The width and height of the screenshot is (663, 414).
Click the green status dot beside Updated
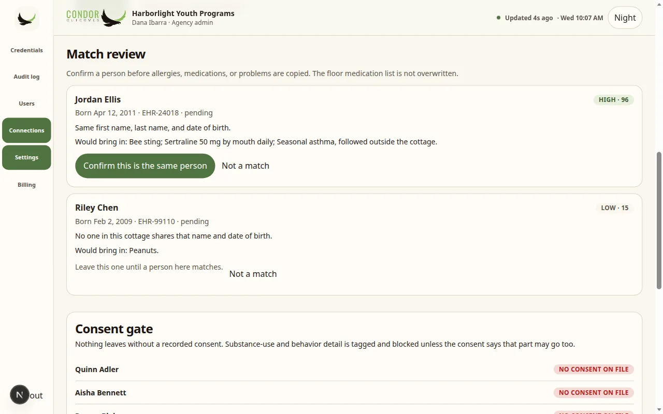(x=498, y=18)
